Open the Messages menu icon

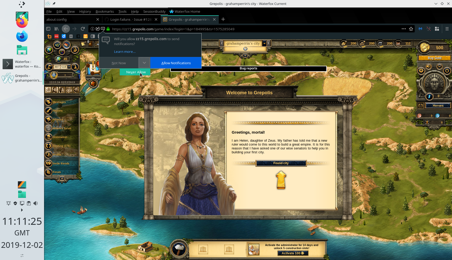(48, 102)
